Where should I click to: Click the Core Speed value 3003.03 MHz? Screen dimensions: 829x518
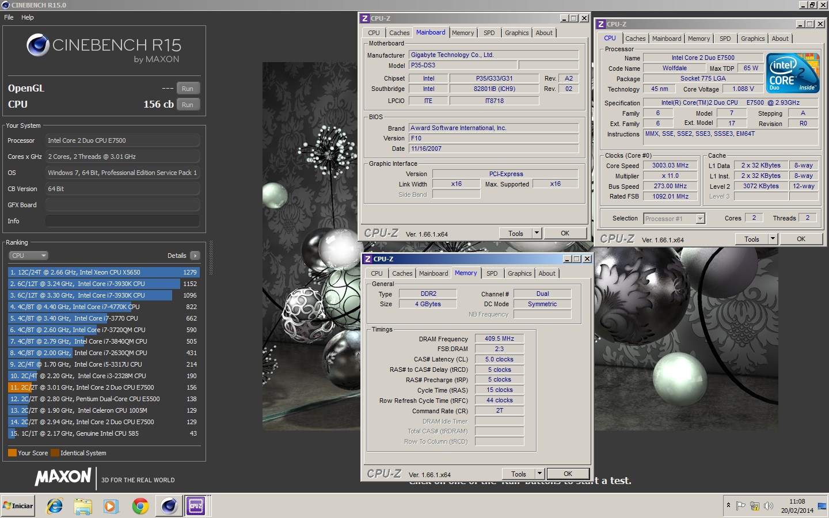pyautogui.click(x=670, y=165)
